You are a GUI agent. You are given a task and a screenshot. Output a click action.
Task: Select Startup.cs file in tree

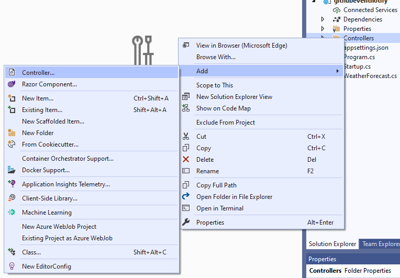pos(357,66)
